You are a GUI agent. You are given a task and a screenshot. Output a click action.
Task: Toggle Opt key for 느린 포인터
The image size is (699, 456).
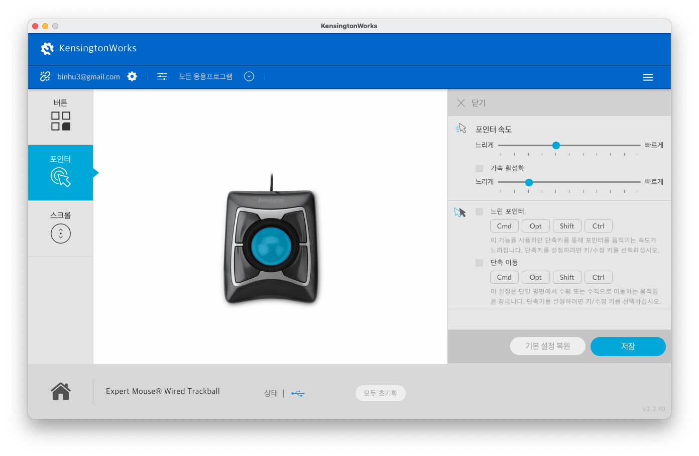pyautogui.click(x=536, y=226)
